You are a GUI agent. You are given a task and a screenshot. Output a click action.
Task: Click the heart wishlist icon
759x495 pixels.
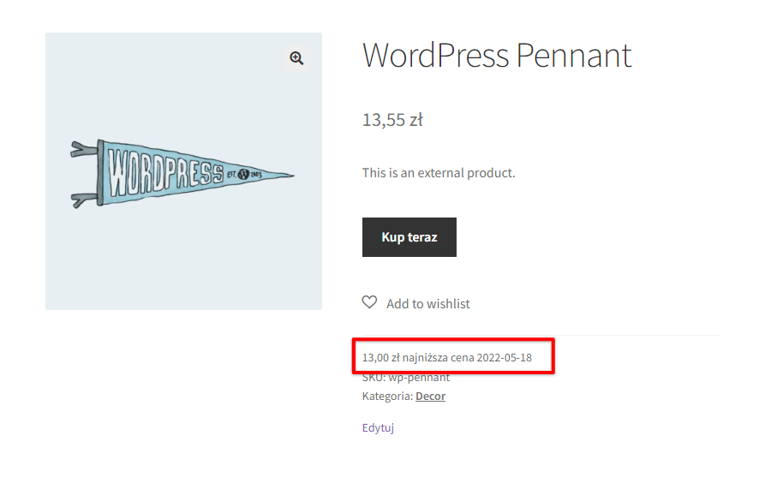tap(369, 302)
